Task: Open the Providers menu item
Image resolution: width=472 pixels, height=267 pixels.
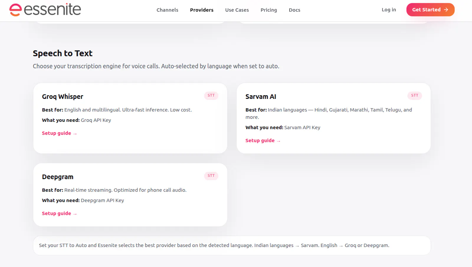Action: tap(202, 10)
